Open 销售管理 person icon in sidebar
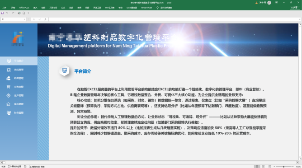The width and height of the screenshot is (302, 168). pyautogui.click(x=9, y=78)
